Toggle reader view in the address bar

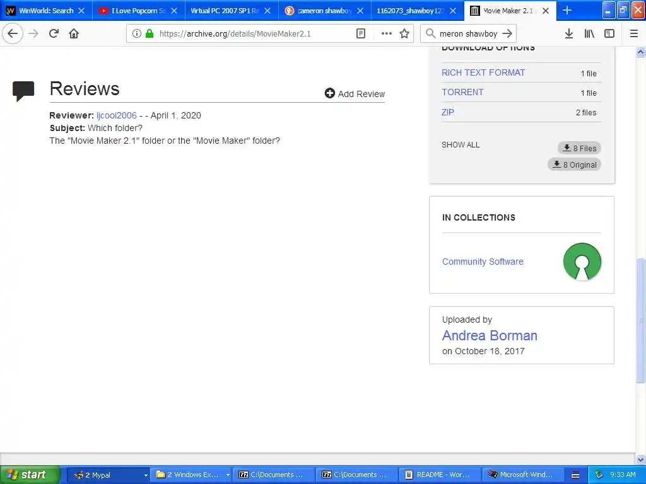click(360, 33)
